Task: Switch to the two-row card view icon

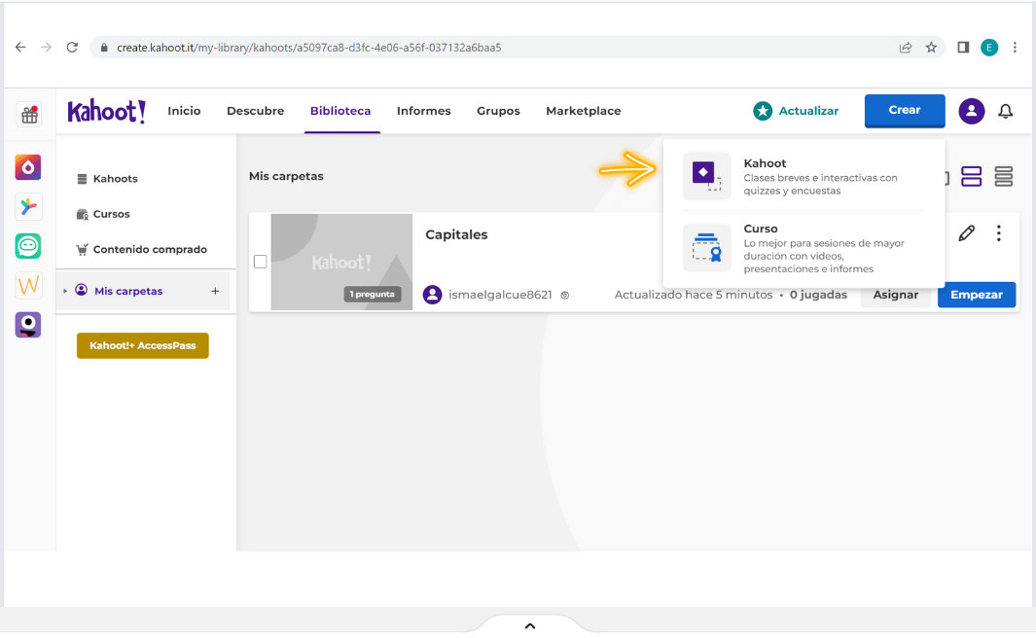Action: (971, 176)
